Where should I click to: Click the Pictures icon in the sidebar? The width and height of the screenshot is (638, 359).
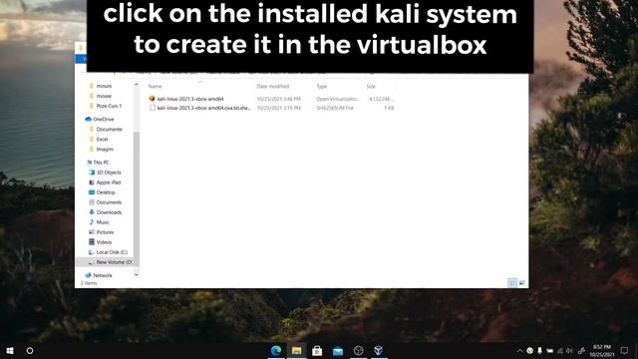point(92,232)
